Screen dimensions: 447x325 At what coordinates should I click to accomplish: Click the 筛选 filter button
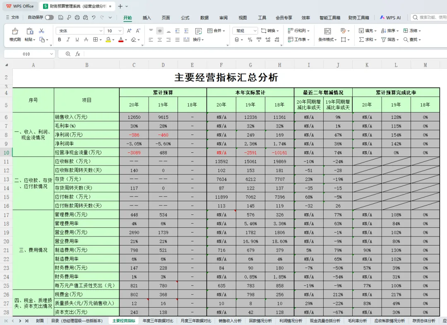tap(390, 40)
